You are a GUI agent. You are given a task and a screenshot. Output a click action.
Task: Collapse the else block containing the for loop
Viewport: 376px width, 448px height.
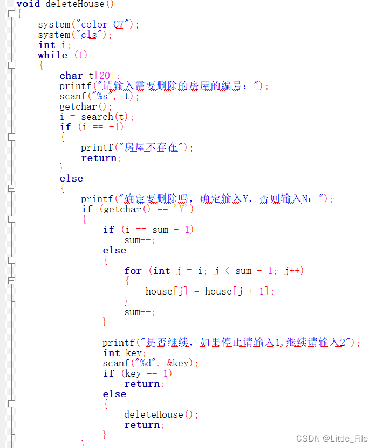click(11, 260)
